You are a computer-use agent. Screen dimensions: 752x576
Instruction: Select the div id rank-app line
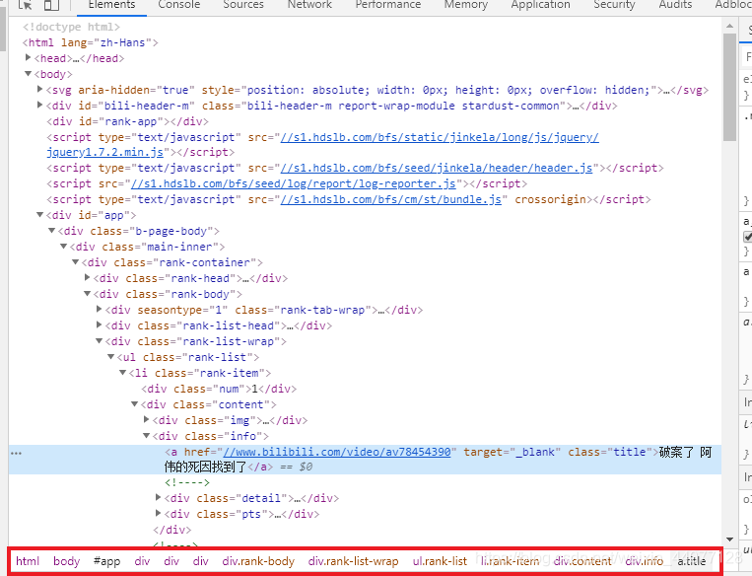(x=127, y=121)
